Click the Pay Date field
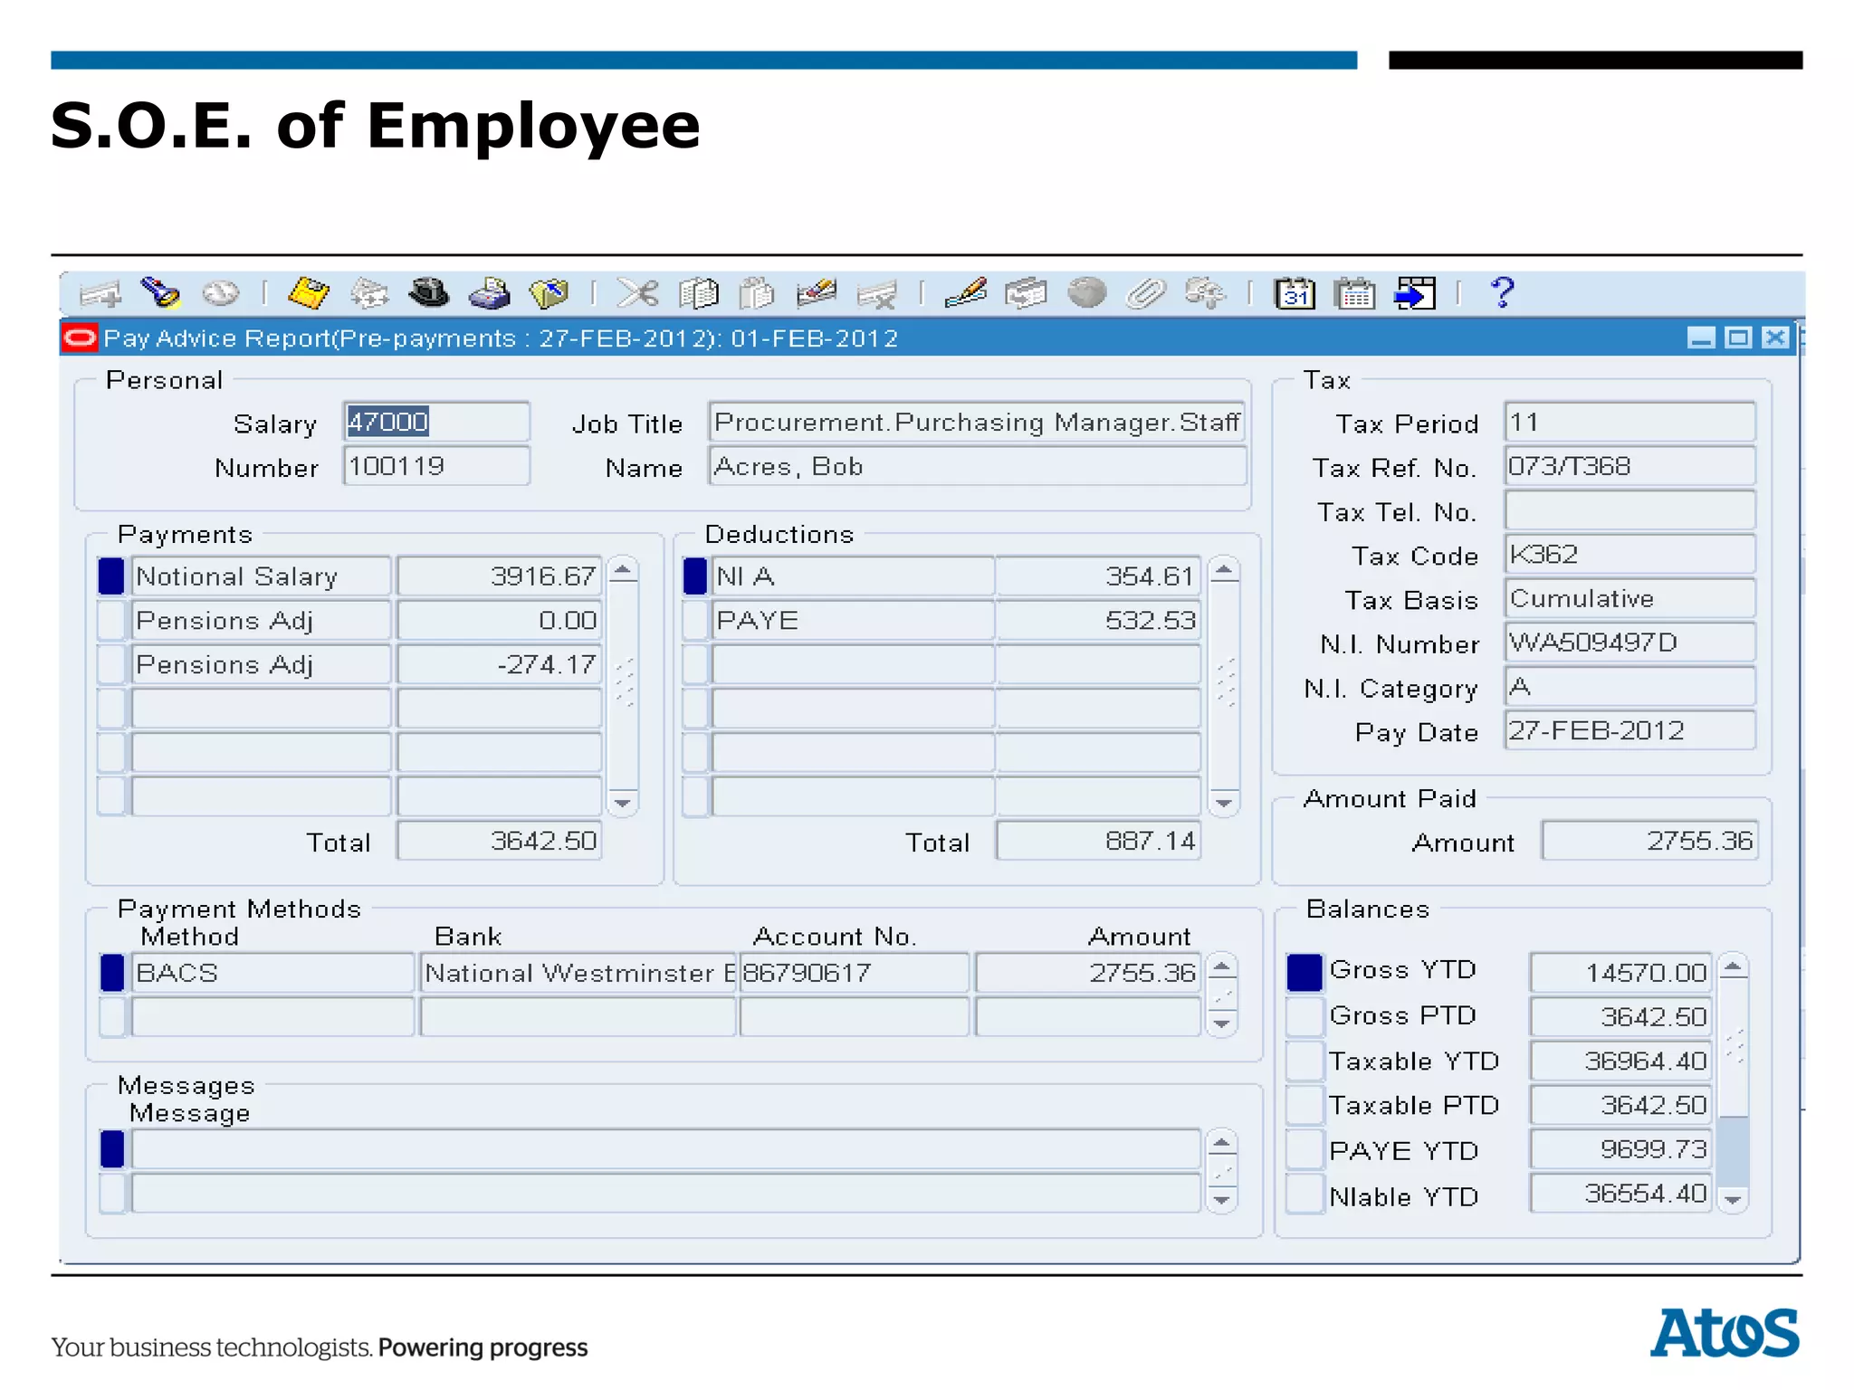The image size is (1854, 1390). coord(1629,730)
